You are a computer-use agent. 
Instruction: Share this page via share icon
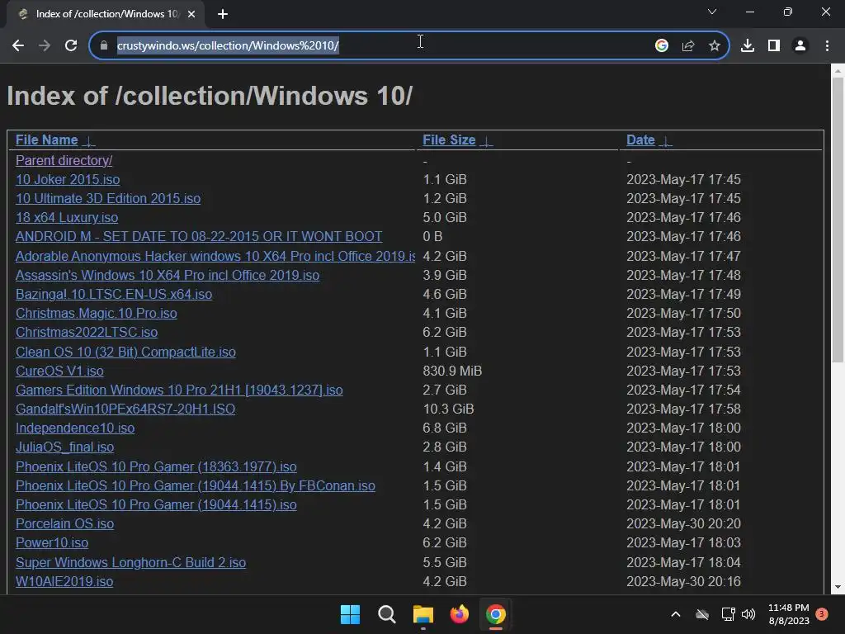point(688,45)
